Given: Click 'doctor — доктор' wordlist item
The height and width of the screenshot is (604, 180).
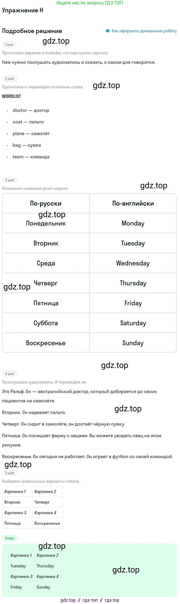Looking at the screenshot, I should tap(31, 110).
